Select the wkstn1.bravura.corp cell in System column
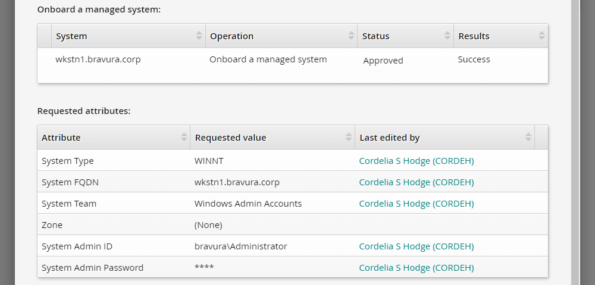595x285 pixels. pyautogui.click(x=98, y=59)
